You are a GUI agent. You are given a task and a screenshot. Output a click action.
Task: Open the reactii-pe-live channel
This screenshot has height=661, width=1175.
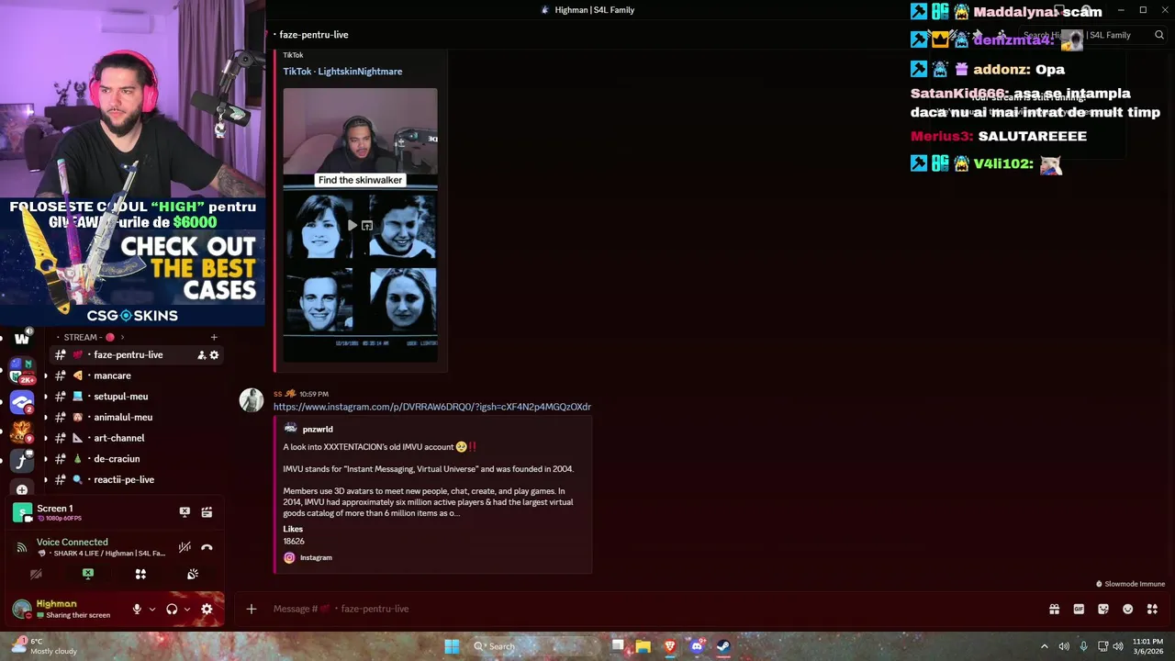tap(134, 479)
